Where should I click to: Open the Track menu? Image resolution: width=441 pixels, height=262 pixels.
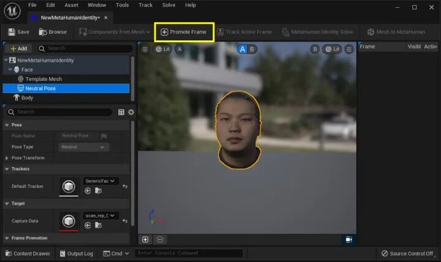[x=145, y=5]
